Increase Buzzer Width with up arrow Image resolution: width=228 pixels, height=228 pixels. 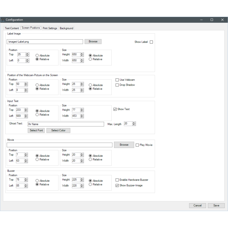click(82, 185)
